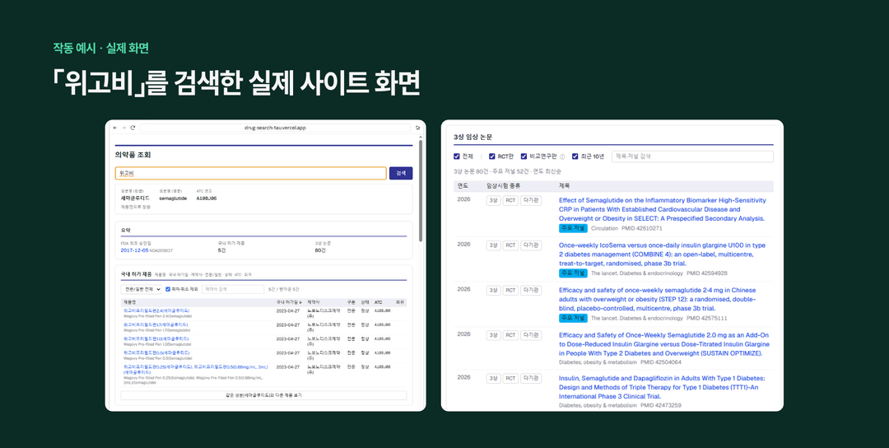Image resolution: width=889 pixels, height=448 pixels.
Task: Click 같은 성분(세마글루티드)의 다른 제품 보기 button
Action: point(263,395)
